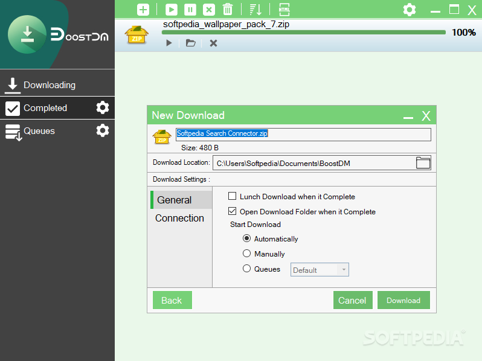Remove softpedia_wallpaper_pack_7.zip with its X icon
482x361 pixels.
(x=213, y=43)
